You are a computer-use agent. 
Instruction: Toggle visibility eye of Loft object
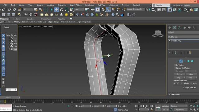(10, 49)
